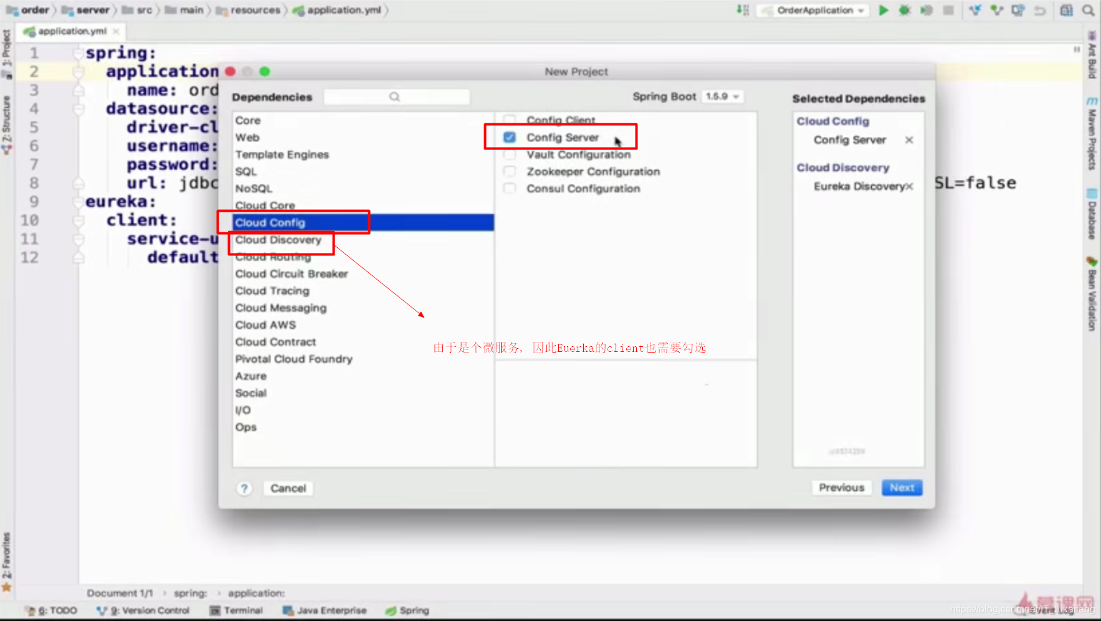Select the Cloud Discovery category

pyautogui.click(x=363, y=240)
